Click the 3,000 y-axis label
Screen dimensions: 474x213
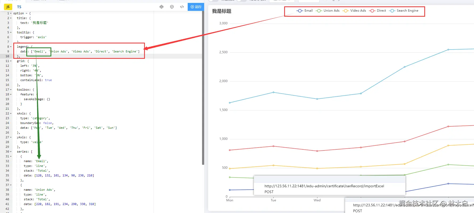[x=223, y=23]
